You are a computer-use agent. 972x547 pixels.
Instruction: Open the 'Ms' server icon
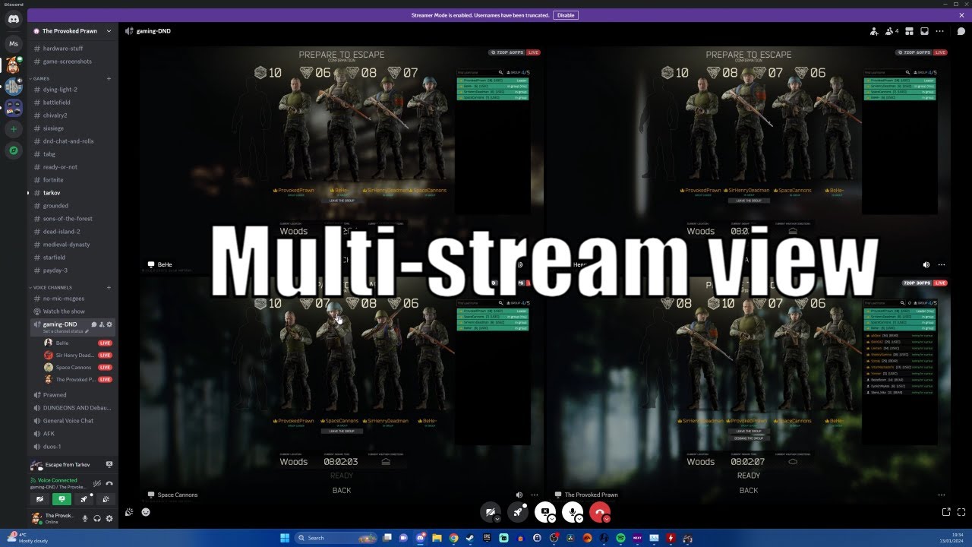[14, 44]
